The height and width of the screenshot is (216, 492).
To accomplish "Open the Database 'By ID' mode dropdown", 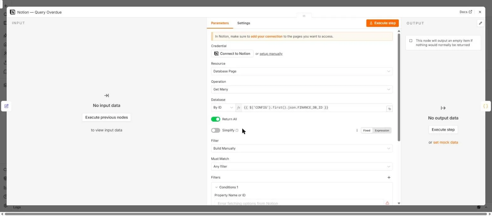I will [223, 108].
